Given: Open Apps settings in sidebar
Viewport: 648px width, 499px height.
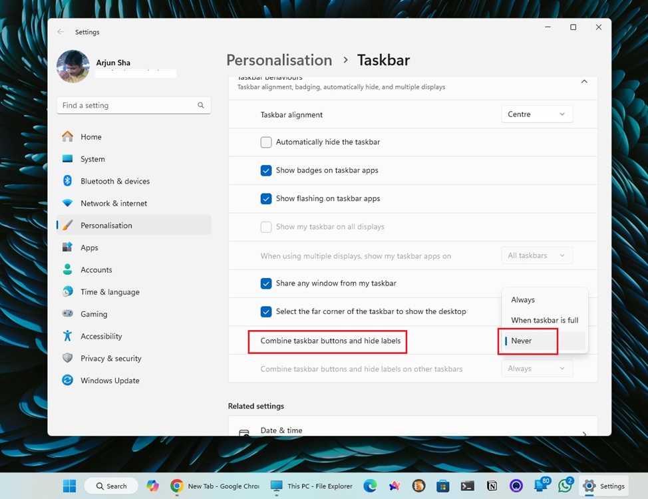Looking at the screenshot, I should point(134,248).
